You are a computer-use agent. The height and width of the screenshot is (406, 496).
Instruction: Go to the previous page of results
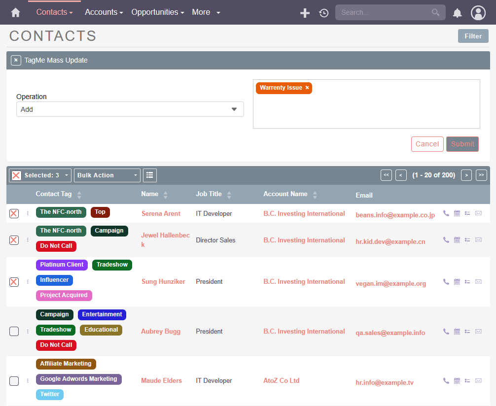coord(401,175)
